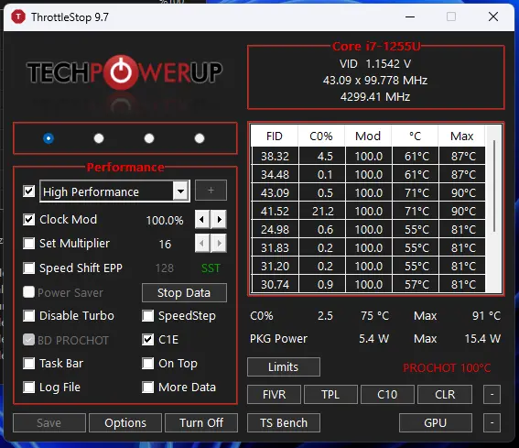Screen dimensions: 519x448
Task: Click right arrow of Set Multiplier stepper
Action: click(x=219, y=244)
